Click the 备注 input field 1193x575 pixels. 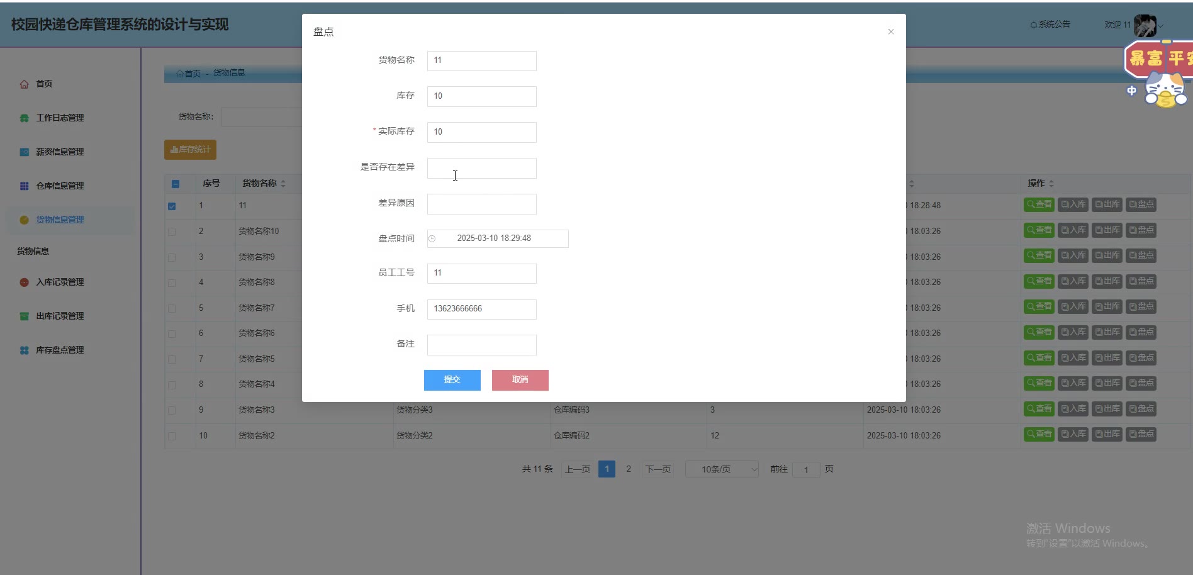(482, 345)
